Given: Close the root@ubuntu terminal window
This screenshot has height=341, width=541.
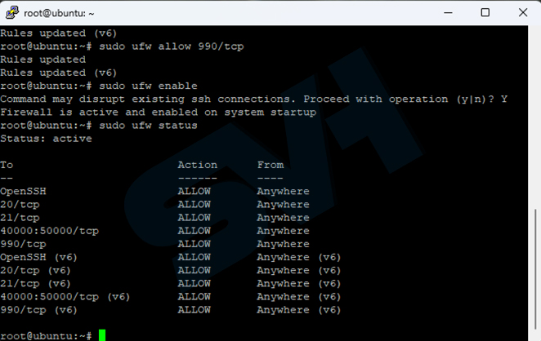Looking at the screenshot, I should (523, 13).
